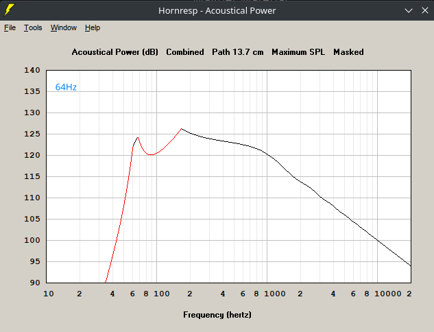Open the Window menu
This screenshot has height=332, width=434.
tap(63, 27)
